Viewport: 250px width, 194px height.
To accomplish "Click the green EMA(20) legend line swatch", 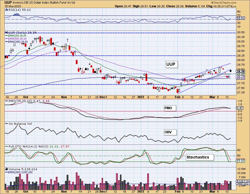I will pos(7,36).
